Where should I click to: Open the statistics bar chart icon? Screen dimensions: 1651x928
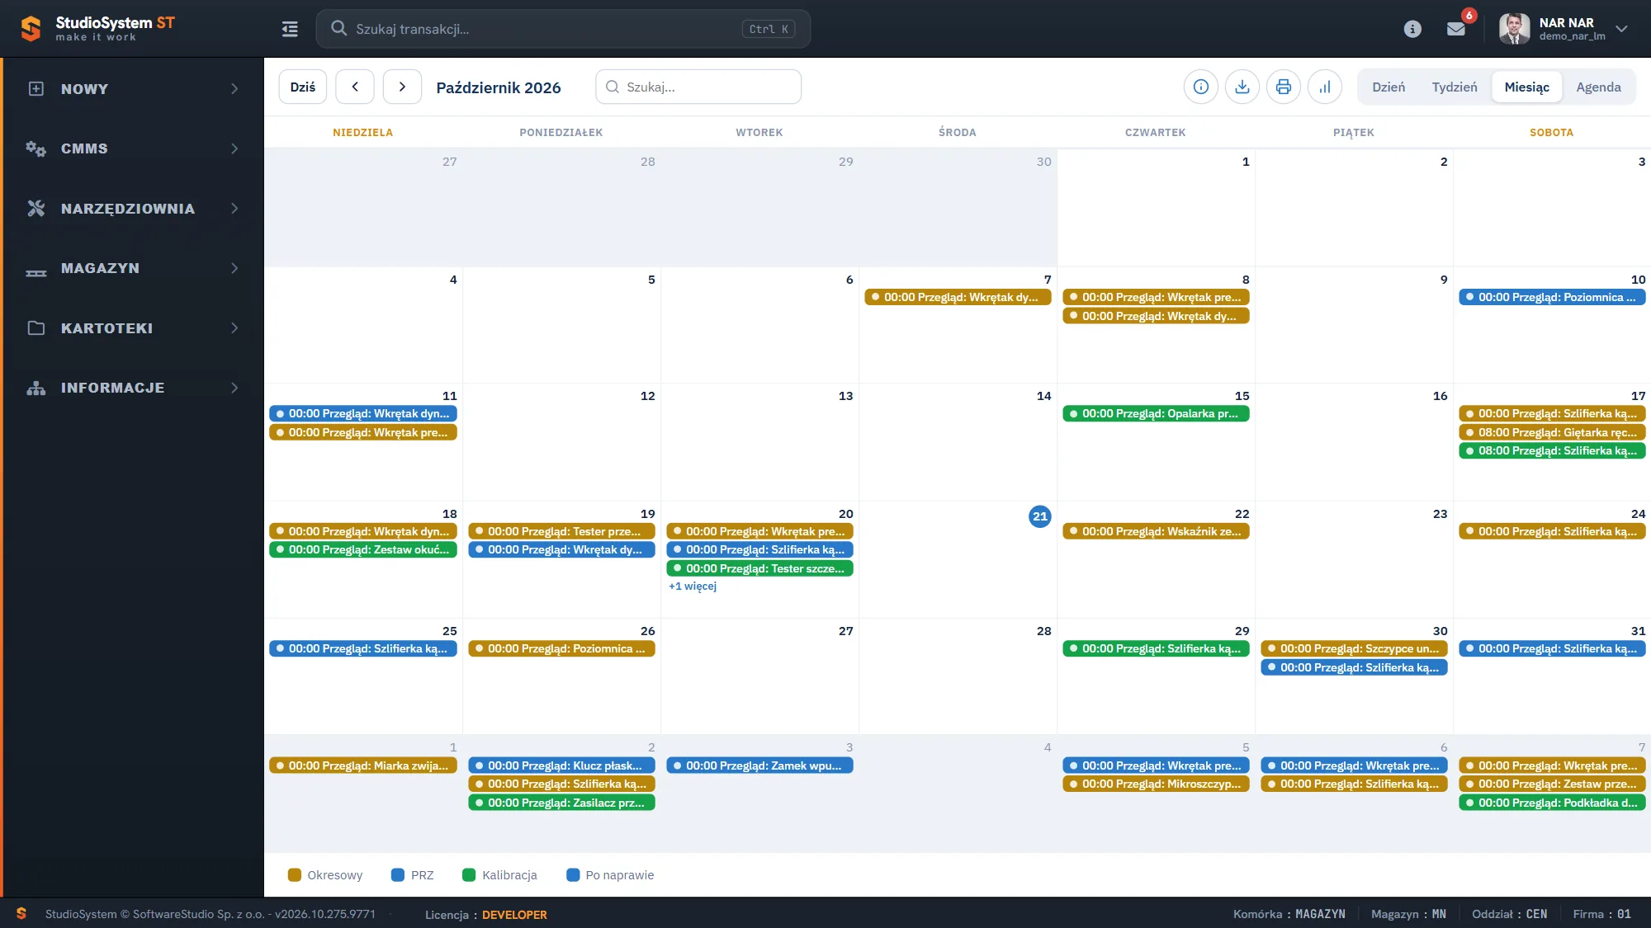[1325, 87]
